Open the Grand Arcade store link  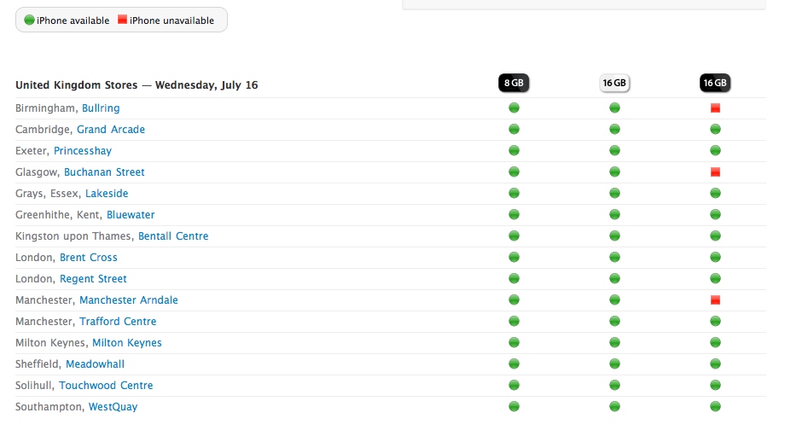coord(111,130)
